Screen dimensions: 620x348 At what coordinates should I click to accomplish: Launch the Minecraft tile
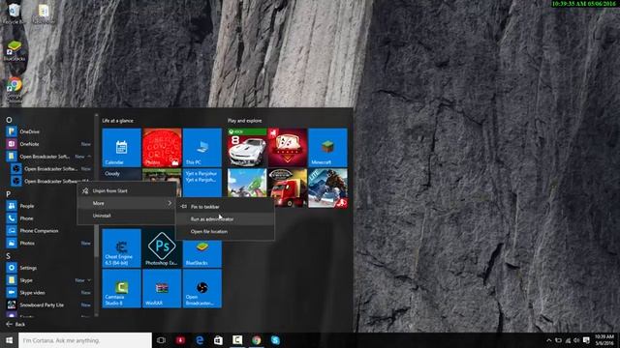[327, 148]
